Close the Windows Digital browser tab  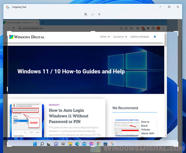tap(37, 22)
